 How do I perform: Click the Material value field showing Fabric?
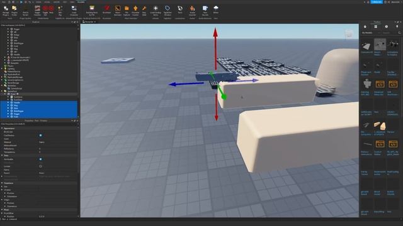tap(58, 142)
